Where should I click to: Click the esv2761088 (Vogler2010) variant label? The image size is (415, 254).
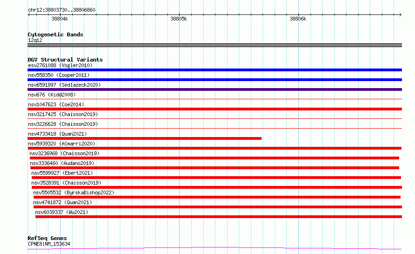60,65
